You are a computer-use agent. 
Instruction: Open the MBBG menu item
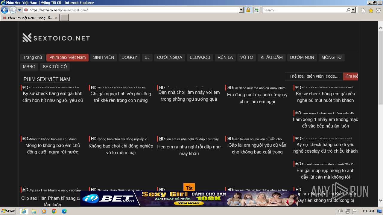tap(29, 67)
